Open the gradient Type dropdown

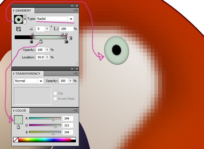coord(71,19)
